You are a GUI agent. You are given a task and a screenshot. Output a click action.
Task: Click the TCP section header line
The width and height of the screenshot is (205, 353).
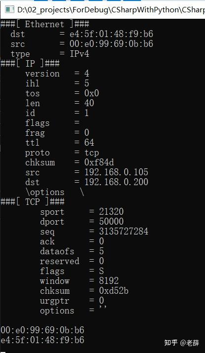[x=33, y=202]
